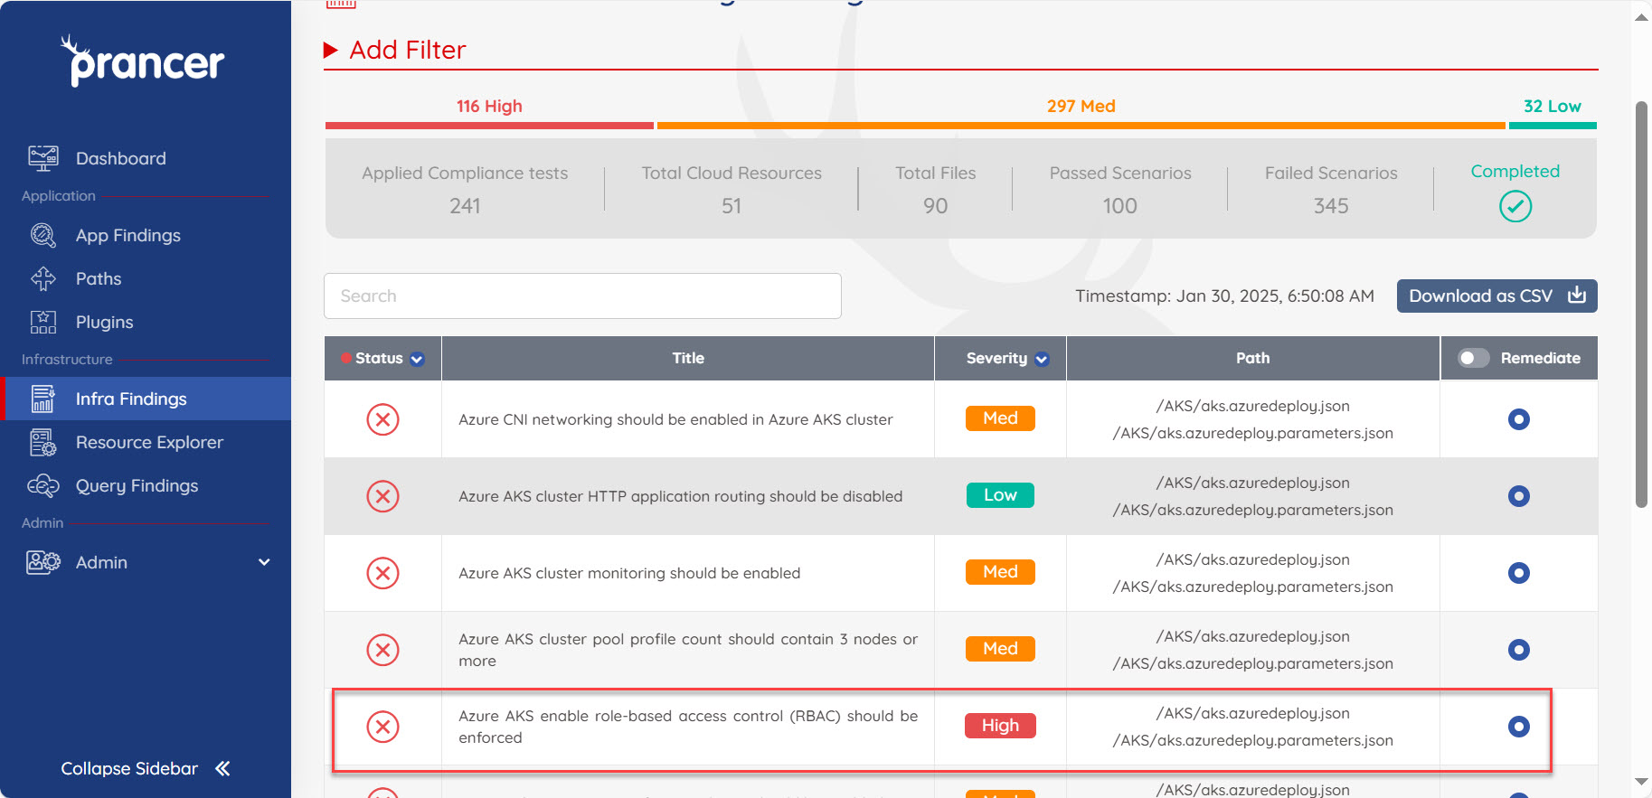Open the Status column filter dropdown
This screenshot has height=798, width=1652.
coord(417,359)
